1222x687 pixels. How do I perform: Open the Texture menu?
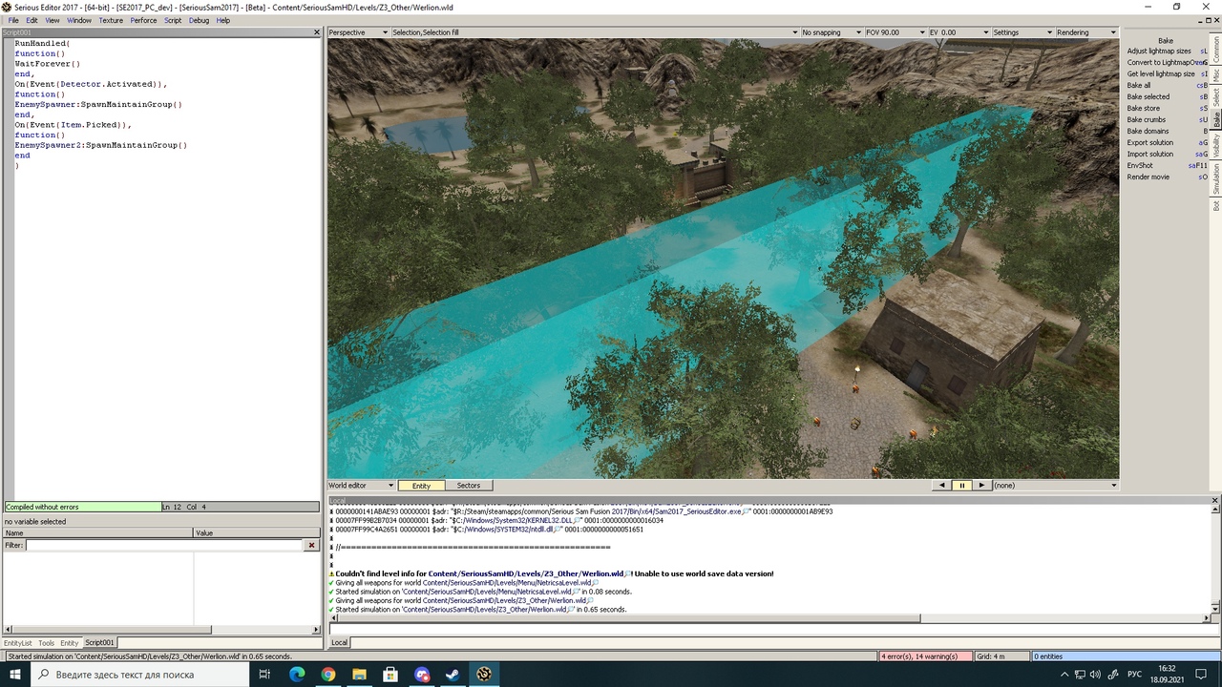point(111,20)
